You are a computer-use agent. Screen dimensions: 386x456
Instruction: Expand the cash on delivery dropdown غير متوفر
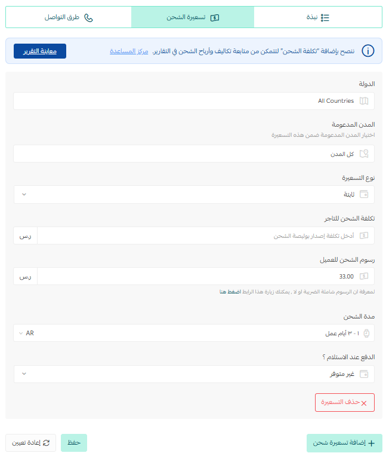[x=194, y=374]
